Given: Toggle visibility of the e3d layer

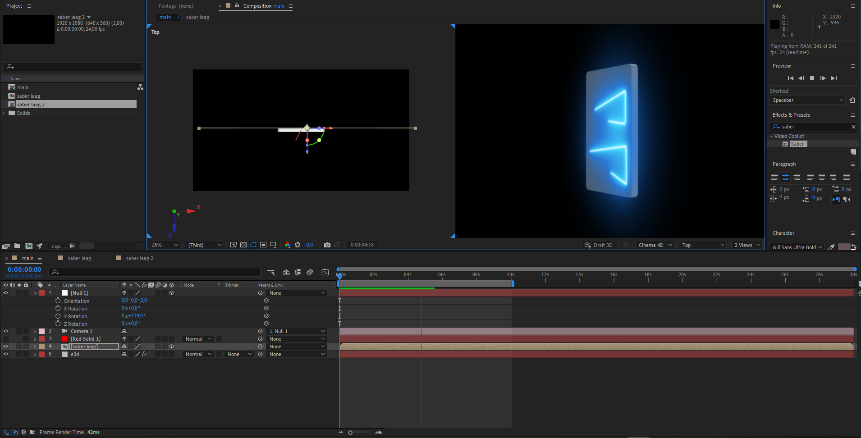Looking at the screenshot, I should pos(6,354).
